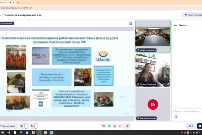Select the EA avatar participant tile

click(153, 104)
